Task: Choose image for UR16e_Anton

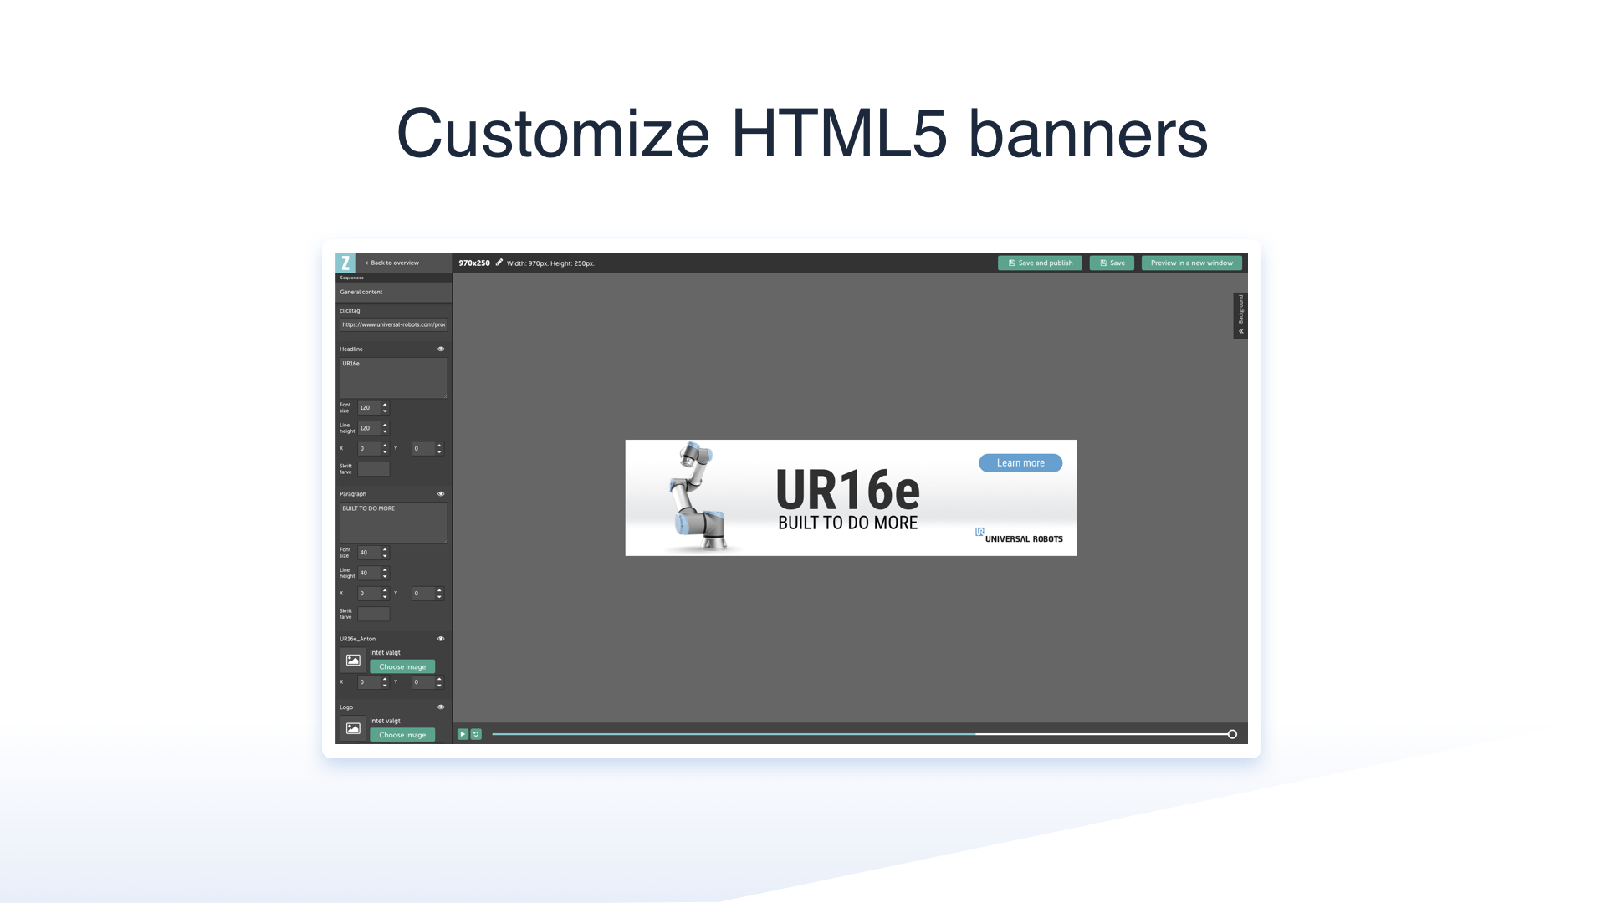Action: coord(402,666)
